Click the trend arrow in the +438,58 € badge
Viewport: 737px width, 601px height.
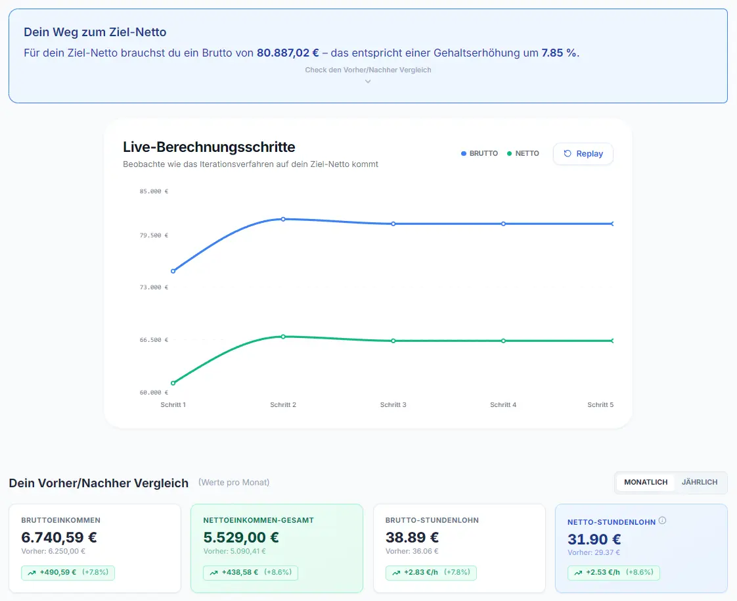click(214, 573)
